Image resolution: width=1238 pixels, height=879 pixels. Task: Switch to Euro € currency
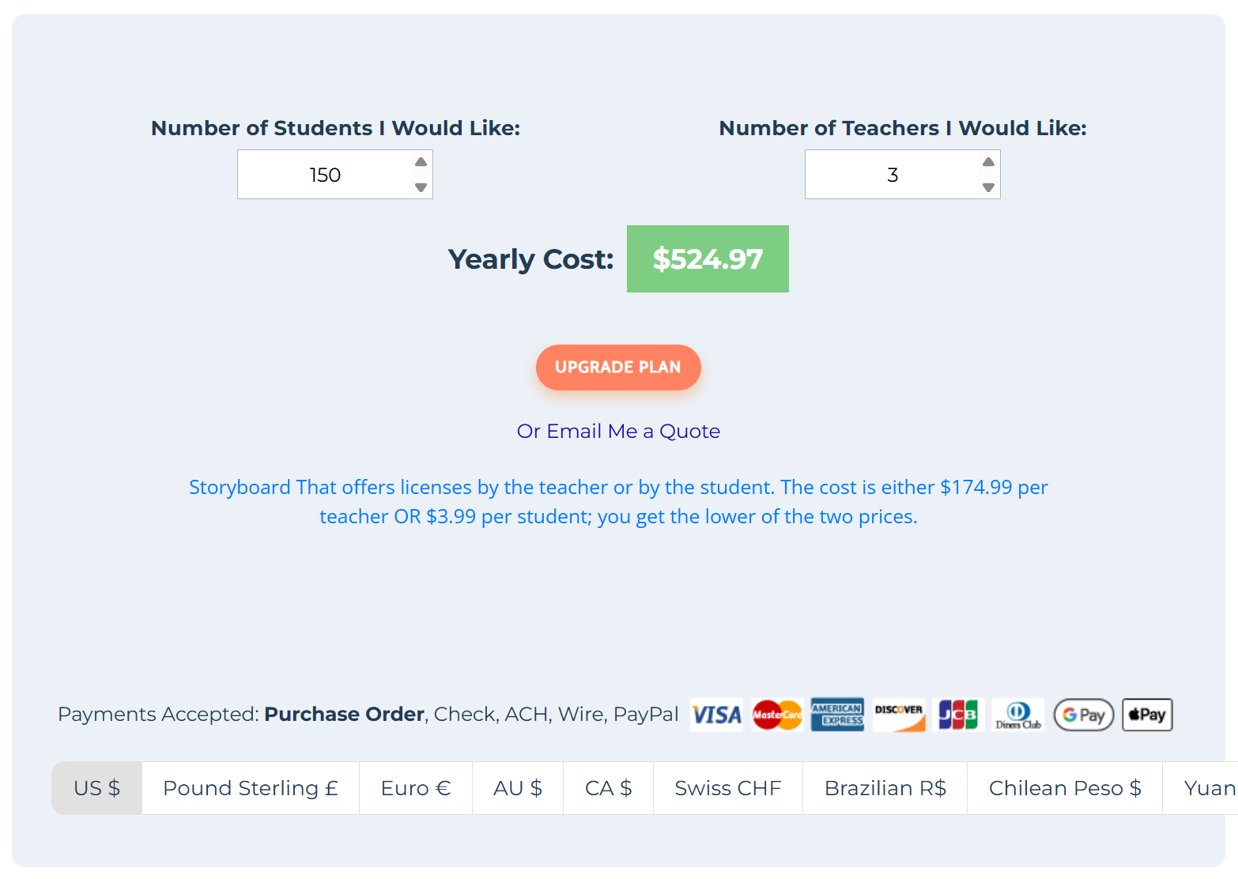[416, 788]
